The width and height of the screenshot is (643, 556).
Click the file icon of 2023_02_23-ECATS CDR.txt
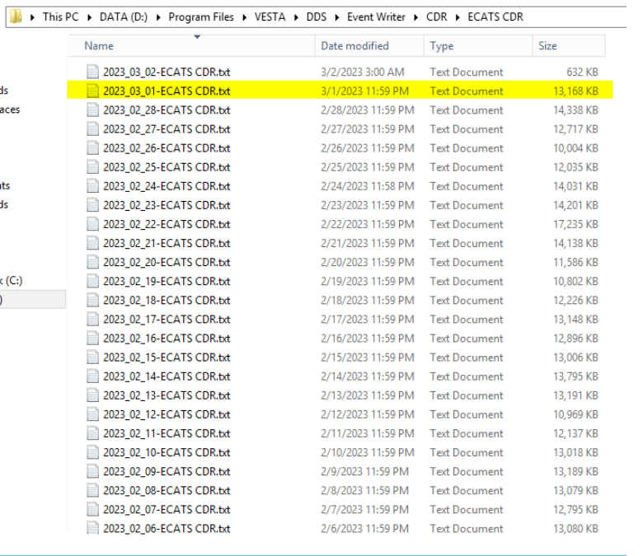[x=92, y=205]
